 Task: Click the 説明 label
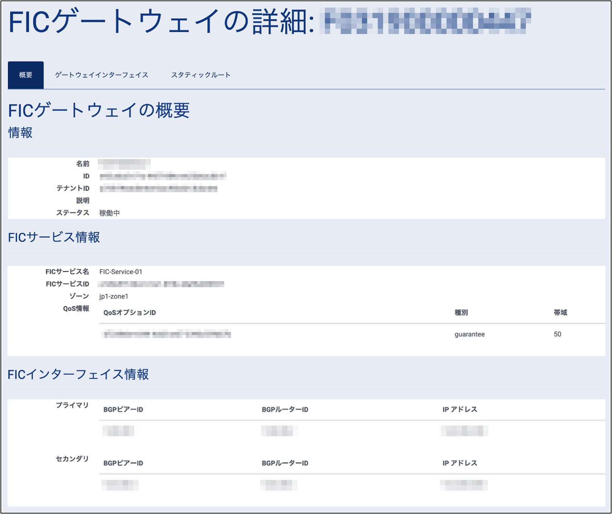pyautogui.click(x=83, y=201)
